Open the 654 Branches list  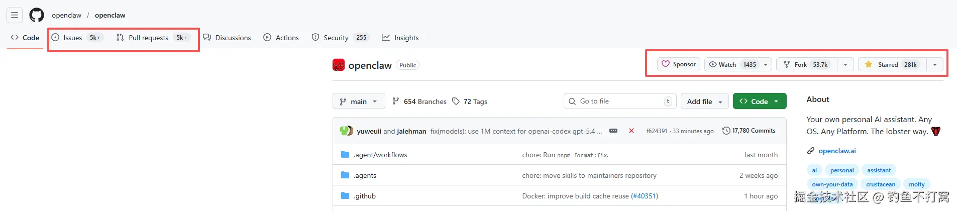point(419,101)
